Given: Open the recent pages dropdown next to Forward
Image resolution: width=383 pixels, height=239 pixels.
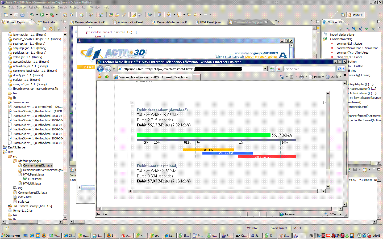Looking at the screenshot, I should (114, 69).
